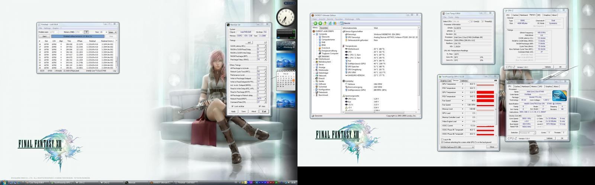Click the spd button in MemSet
The width and height of the screenshot is (595, 185).
tap(249, 42)
